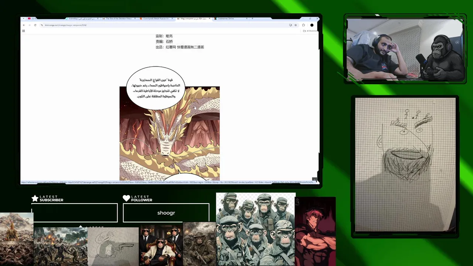Switch to the Crunchyroll tab
473x266 pixels.
coord(156,18)
